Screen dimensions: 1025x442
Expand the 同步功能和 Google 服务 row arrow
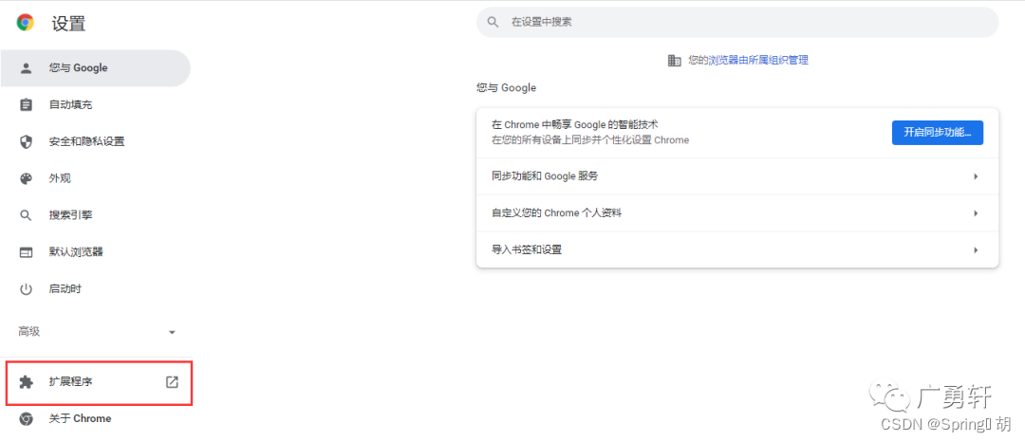point(976,176)
